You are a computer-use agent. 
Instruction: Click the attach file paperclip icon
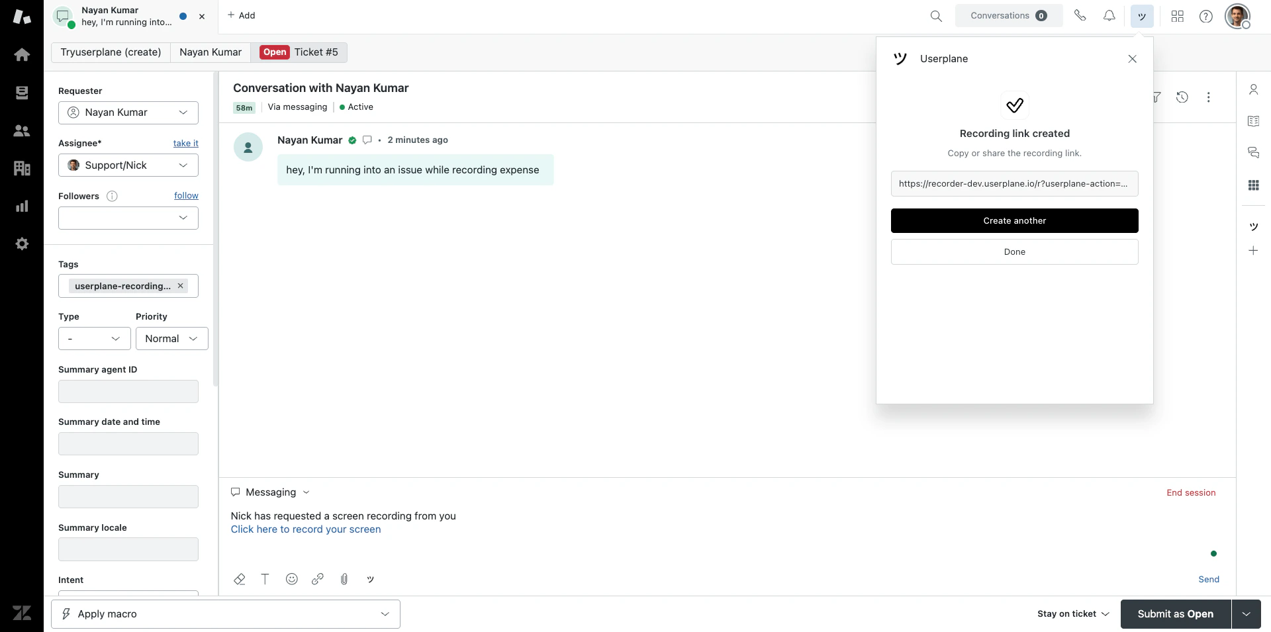pyautogui.click(x=344, y=579)
